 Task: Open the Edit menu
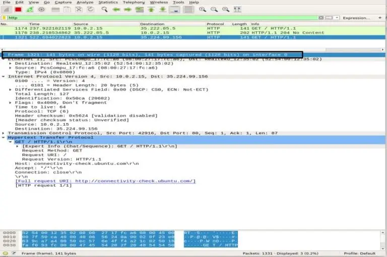pos(20,2)
